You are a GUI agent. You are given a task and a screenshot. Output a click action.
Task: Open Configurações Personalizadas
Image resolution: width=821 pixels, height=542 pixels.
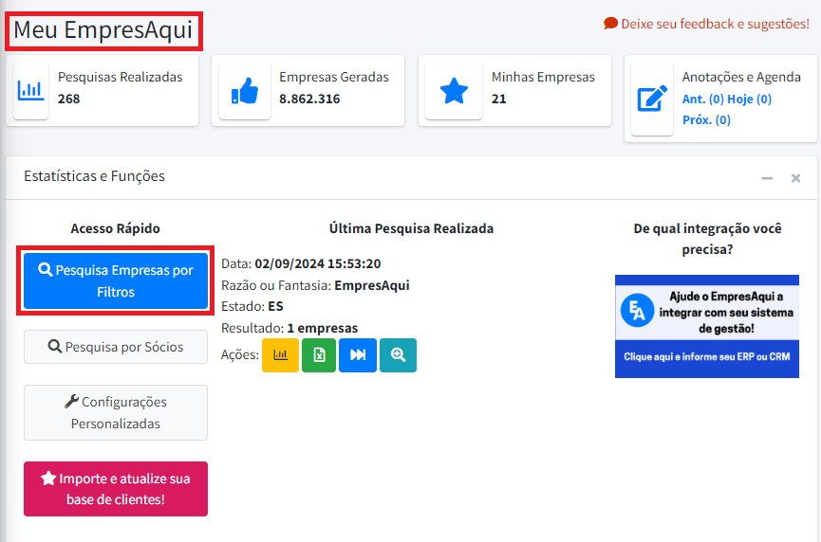pyautogui.click(x=115, y=412)
